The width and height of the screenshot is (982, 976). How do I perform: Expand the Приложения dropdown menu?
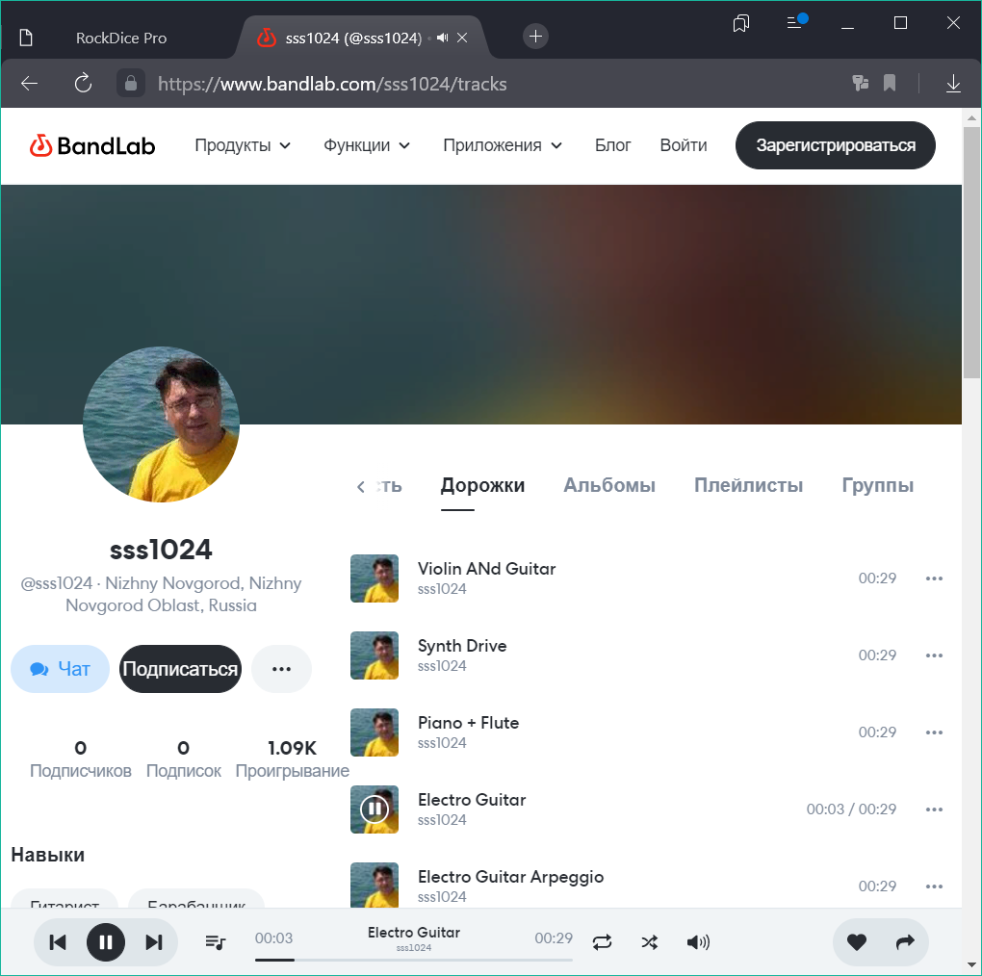(x=503, y=145)
